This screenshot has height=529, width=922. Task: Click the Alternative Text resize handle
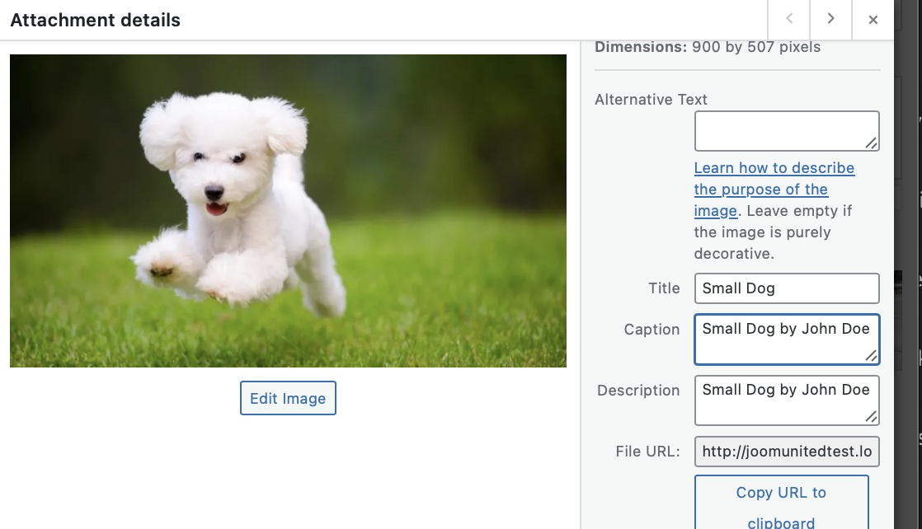click(x=871, y=143)
